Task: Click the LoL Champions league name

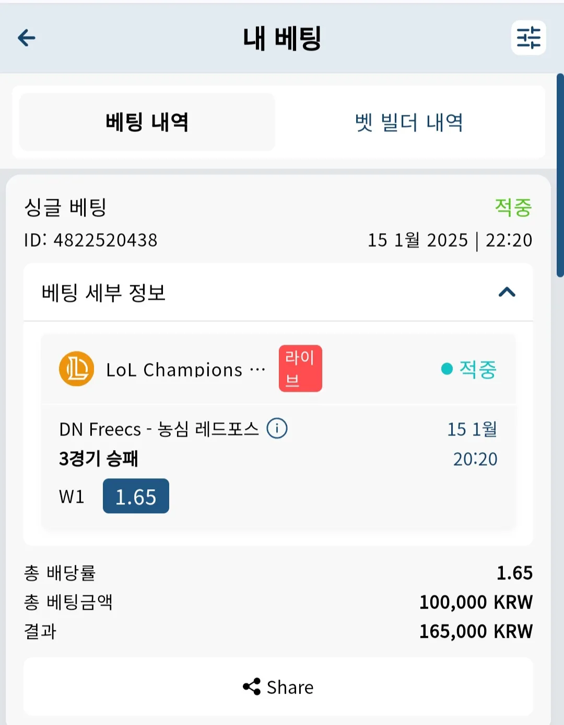Action: click(186, 369)
